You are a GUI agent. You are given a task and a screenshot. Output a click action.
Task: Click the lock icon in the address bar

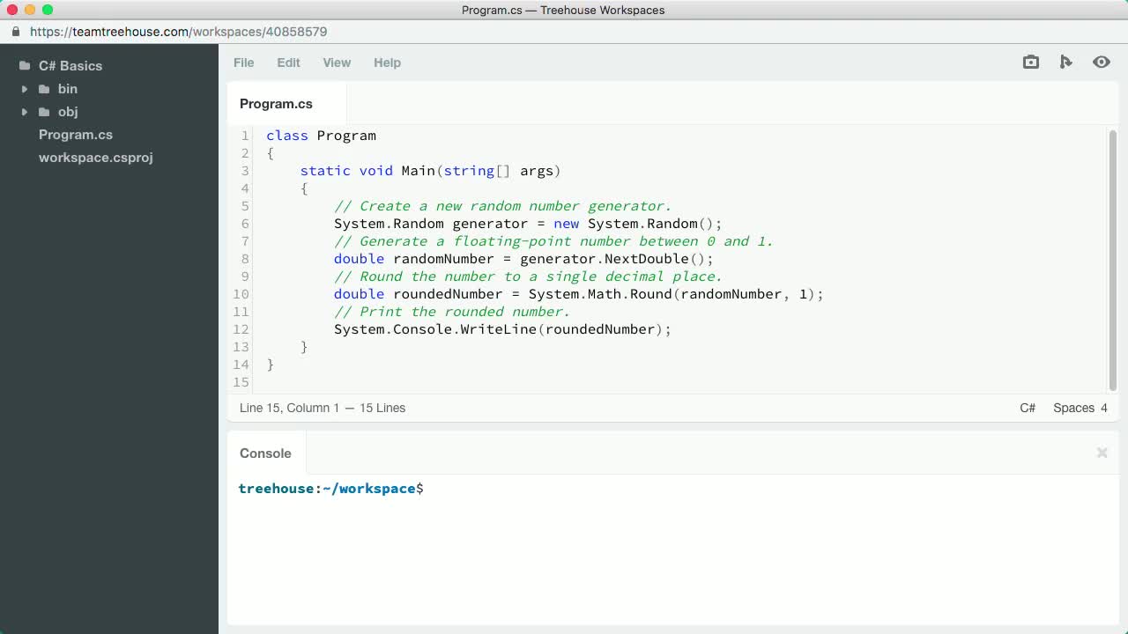(x=15, y=31)
